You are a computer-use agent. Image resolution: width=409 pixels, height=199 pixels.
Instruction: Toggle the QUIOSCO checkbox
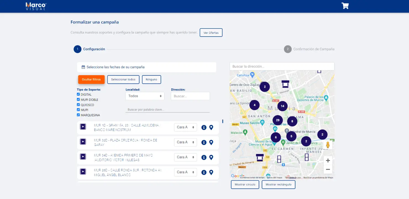tap(78, 105)
